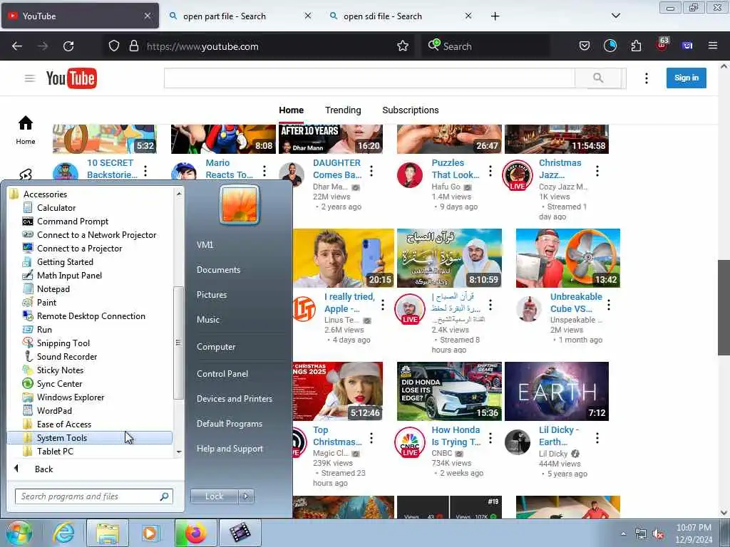Click the muted volume tray icon
This screenshot has width=730, height=547.
(658, 534)
